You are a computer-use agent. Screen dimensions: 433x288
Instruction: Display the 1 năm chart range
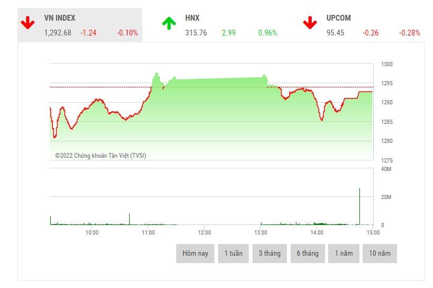click(x=344, y=254)
